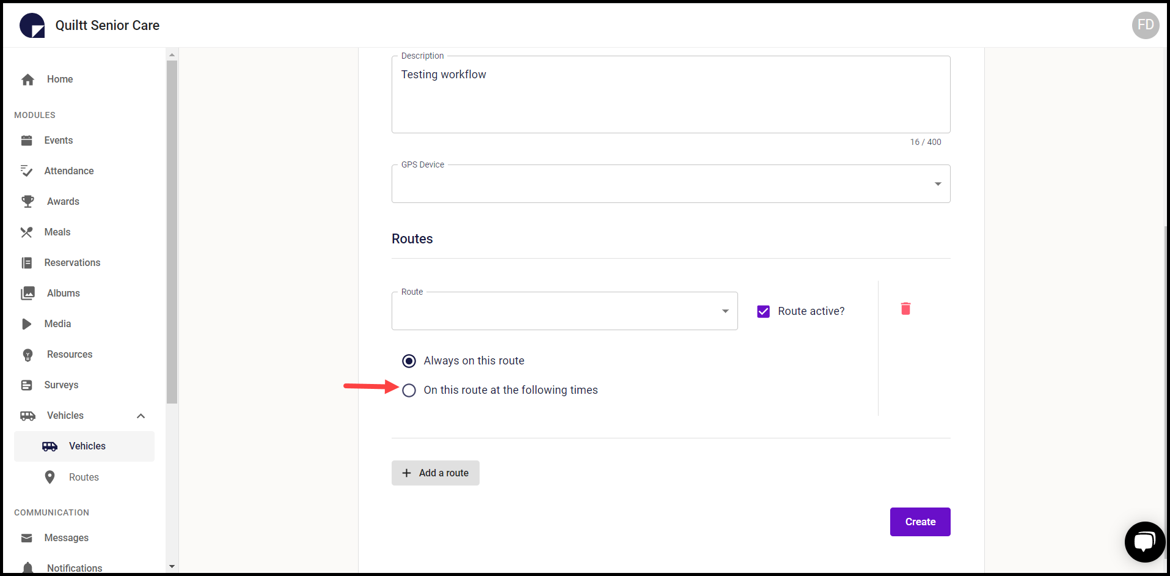Click the Messages envelope icon
The image size is (1170, 576).
(26, 538)
